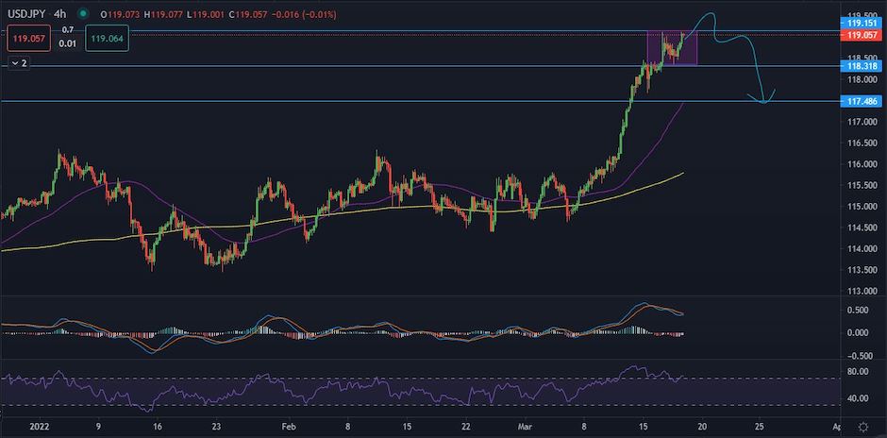Click the USDJPY symbol title

point(25,14)
